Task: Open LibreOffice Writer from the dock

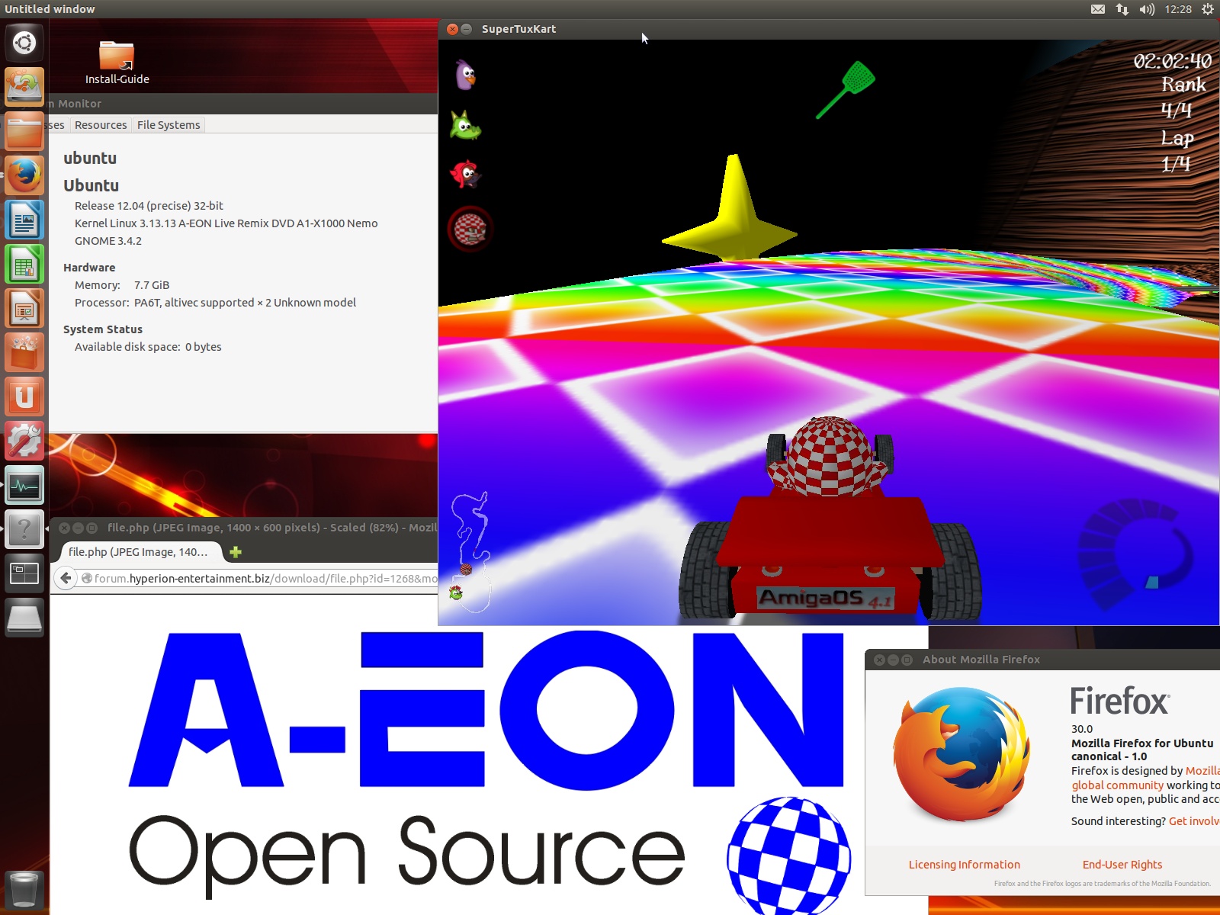Action: point(24,220)
